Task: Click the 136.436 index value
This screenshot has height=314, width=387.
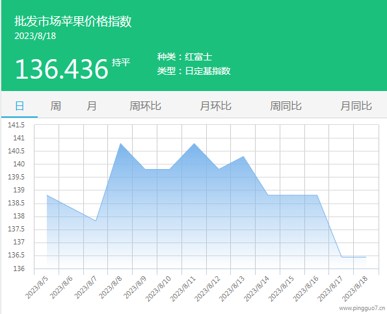Action: 62,69
